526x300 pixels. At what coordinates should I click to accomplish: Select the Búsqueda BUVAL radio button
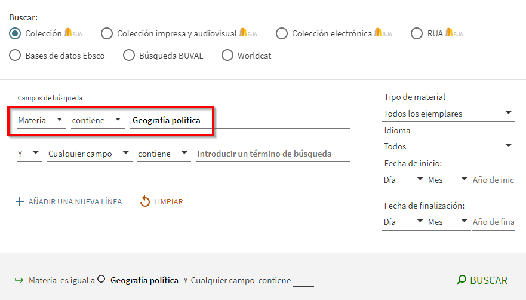pyautogui.click(x=129, y=56)
